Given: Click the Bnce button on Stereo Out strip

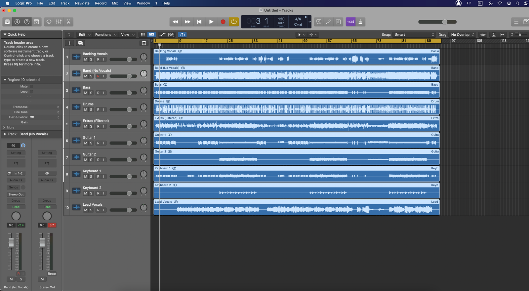Looking at the screenshot, I should click(x=52, y=274).
